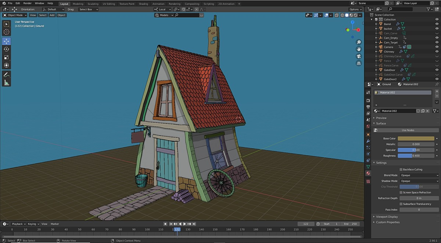Open the Add menu in the viewport header
Screen dimensions: 441x243
52,15
